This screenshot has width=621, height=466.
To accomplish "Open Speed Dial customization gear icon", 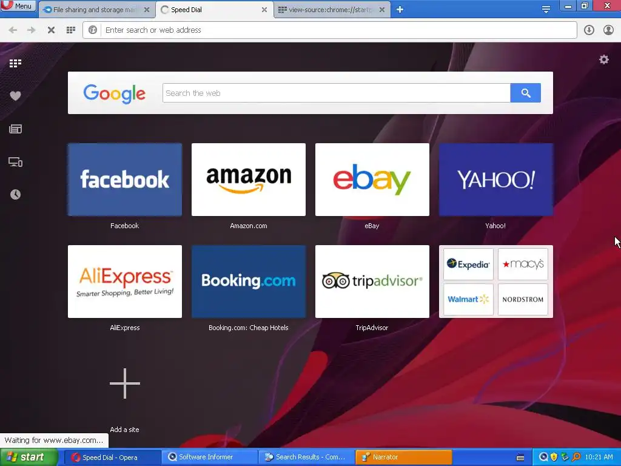I will (x=603, y=60).
